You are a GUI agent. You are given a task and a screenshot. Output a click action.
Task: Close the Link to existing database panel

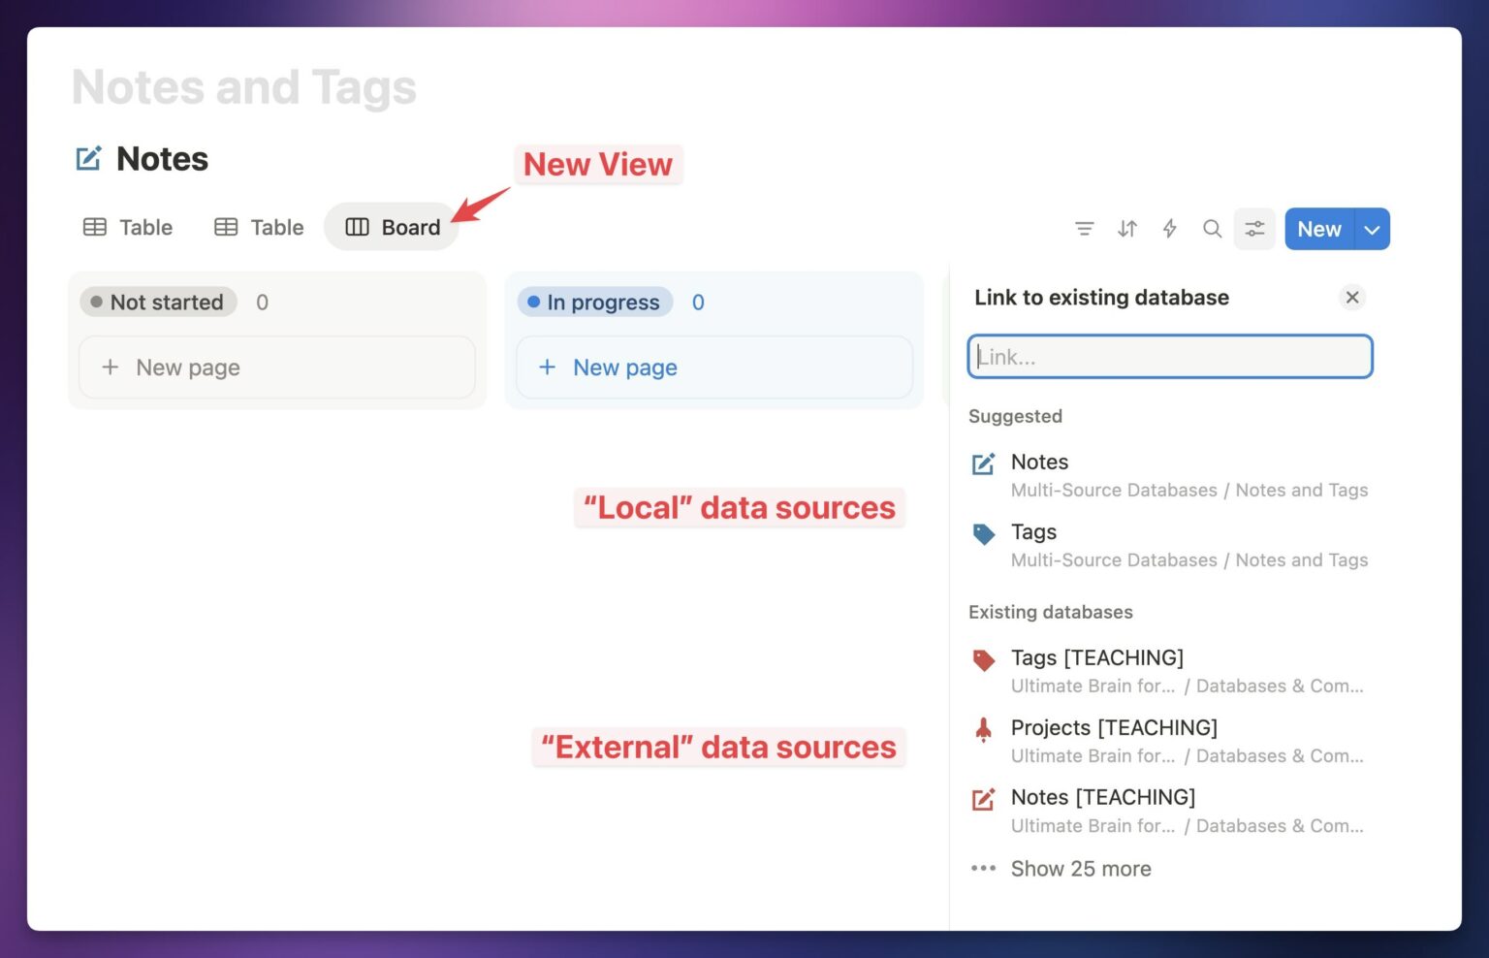(x=1352, y=298)
